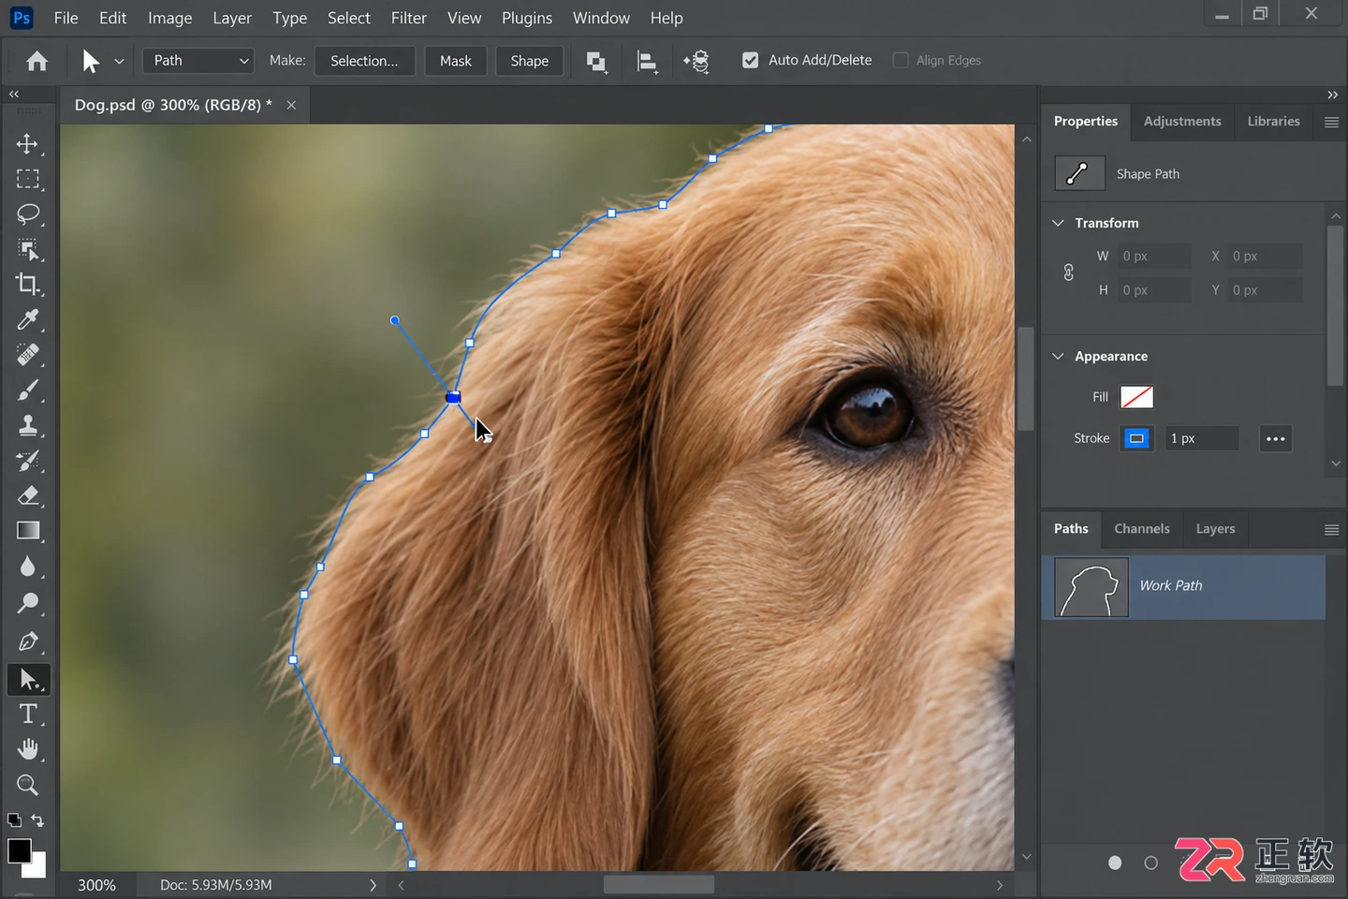The width and height of the screenshot is (1348, 899).
Task: Open Properties panel menu
Action: point(1331,122)
